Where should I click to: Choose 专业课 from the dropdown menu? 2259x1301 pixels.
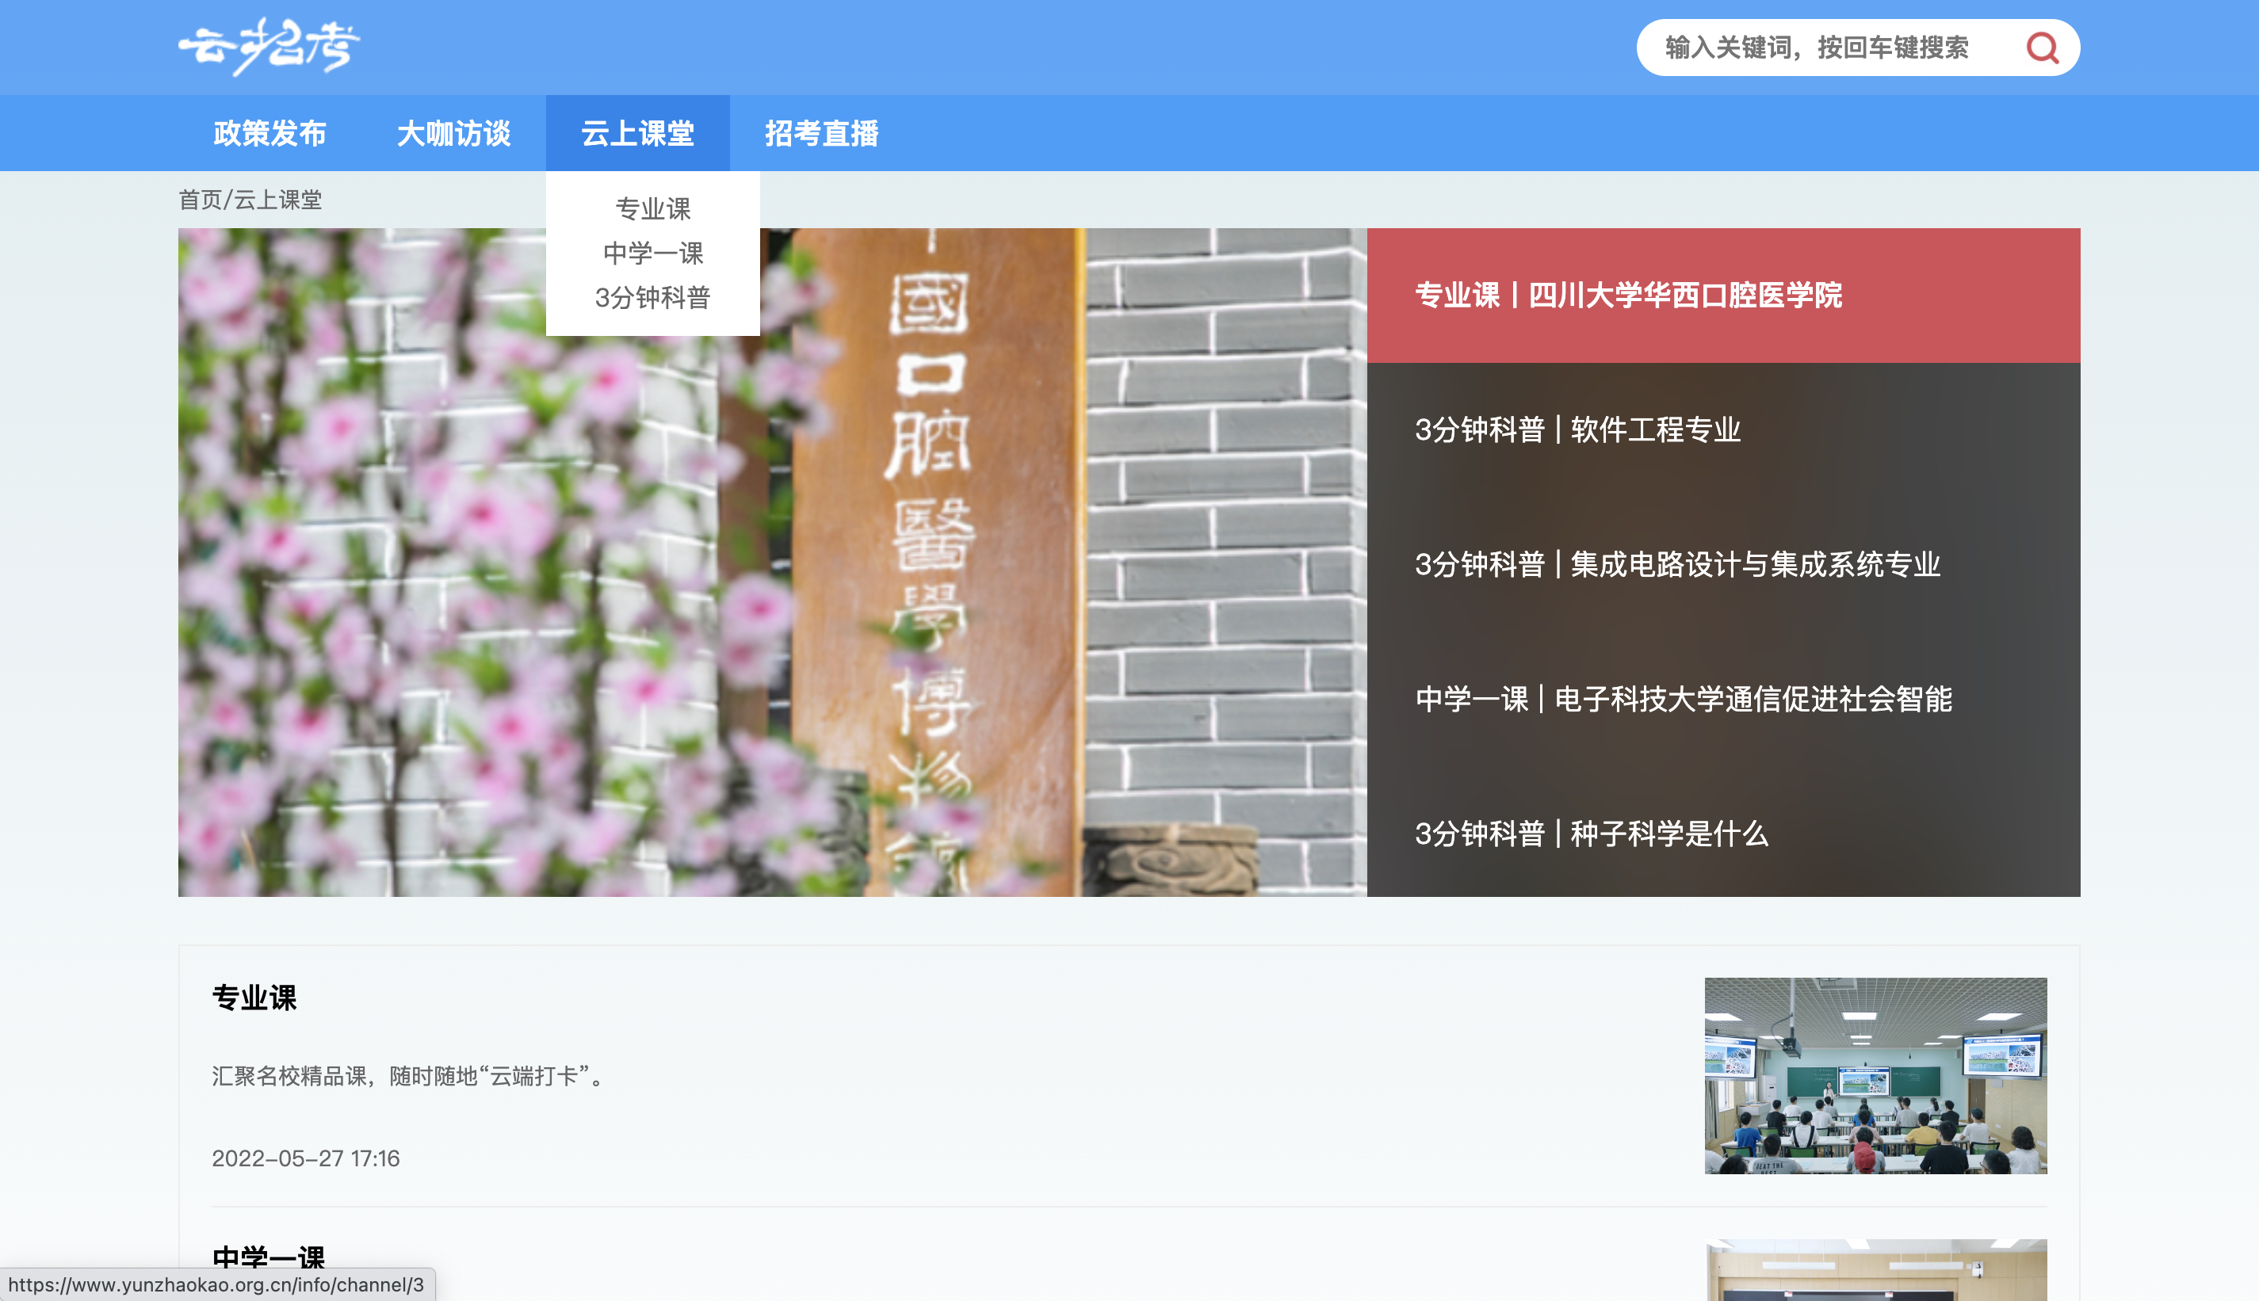click(653, 209)
